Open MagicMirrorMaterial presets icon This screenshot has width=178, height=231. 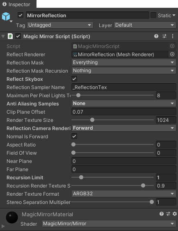click(168, 214)
